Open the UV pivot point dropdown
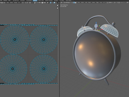The height and width of the screenshot is (97, 129). click(23, 3)
